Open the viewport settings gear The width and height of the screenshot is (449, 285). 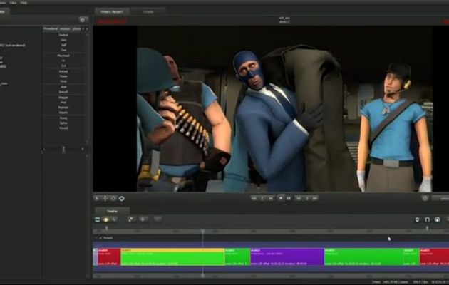point(425,198)
